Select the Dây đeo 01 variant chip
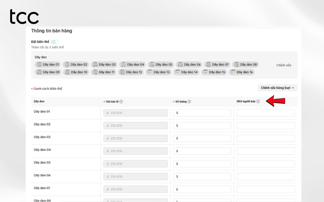 [x=48, y=65]
